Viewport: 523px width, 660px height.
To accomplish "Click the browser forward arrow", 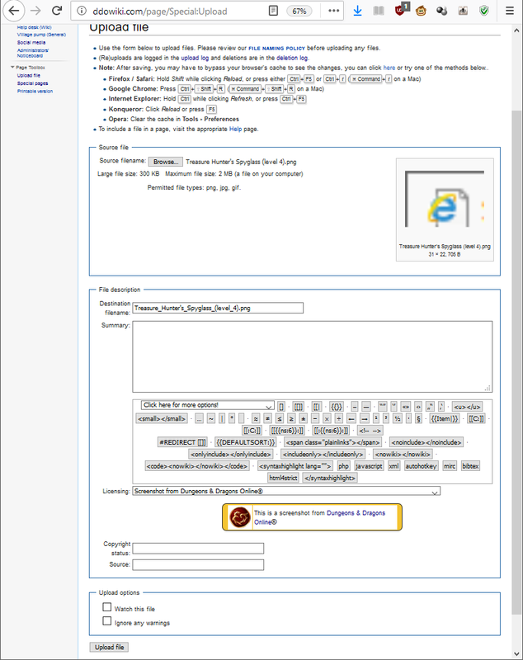I will click(x=36, y=11).
